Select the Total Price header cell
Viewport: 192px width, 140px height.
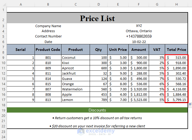pos(176,50)
